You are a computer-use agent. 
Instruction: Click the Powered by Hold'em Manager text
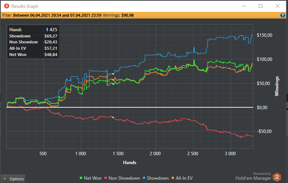click(253, 176)
